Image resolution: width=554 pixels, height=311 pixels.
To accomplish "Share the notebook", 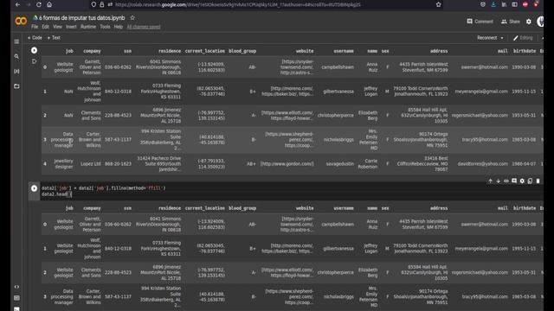I will point(511,22).
